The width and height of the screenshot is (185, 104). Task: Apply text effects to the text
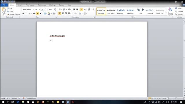[x=45, y=14]
